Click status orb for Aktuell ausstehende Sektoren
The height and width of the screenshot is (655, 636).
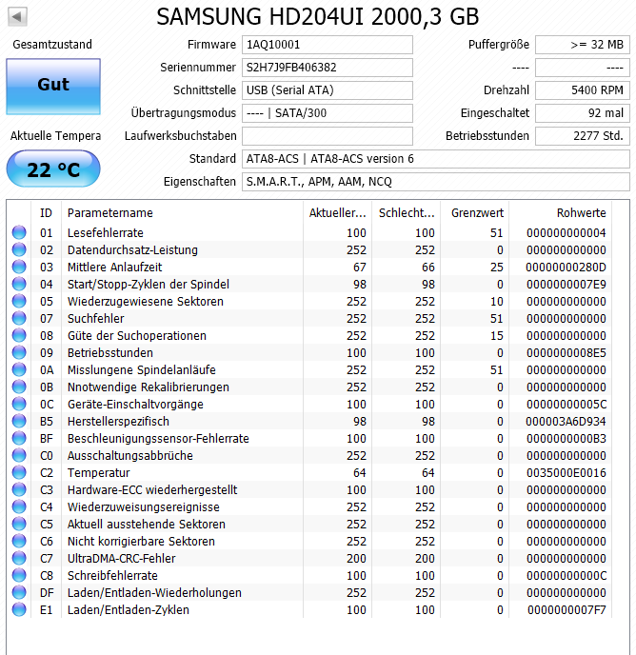[x=19, y=524]
